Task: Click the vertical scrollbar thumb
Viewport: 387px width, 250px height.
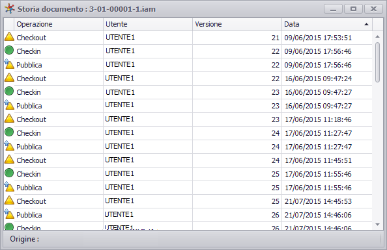Action: pos(377,62)
